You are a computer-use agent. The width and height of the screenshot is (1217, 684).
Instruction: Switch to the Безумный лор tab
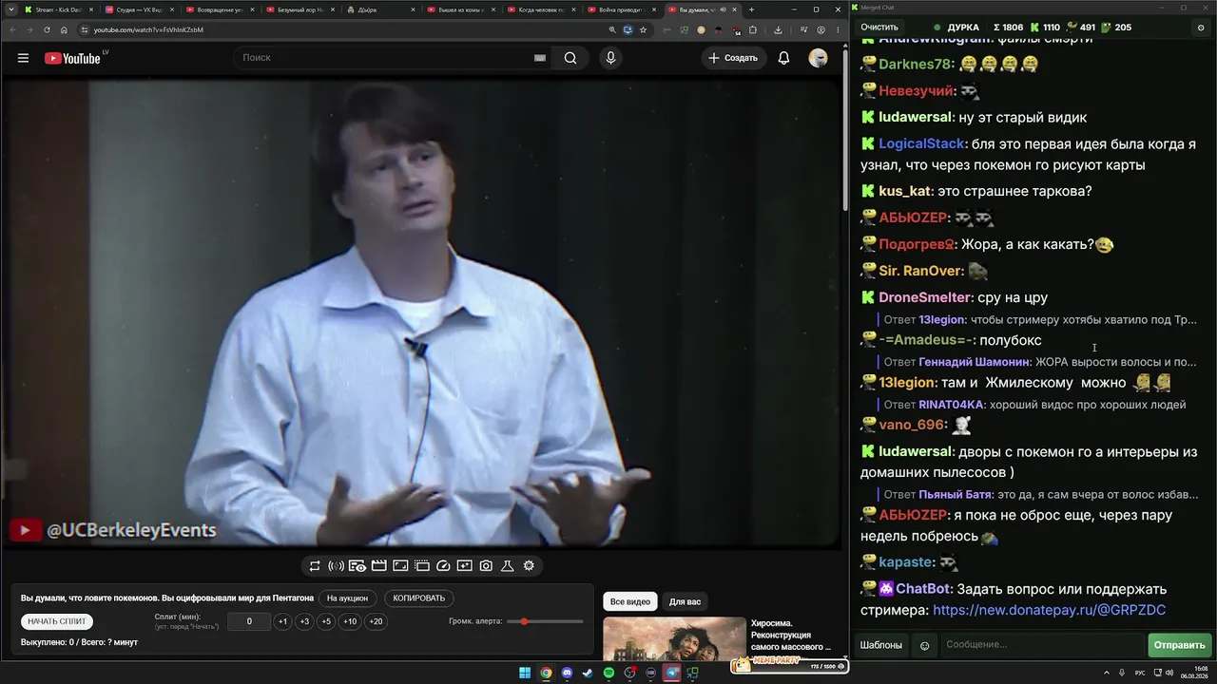[299, 9]
